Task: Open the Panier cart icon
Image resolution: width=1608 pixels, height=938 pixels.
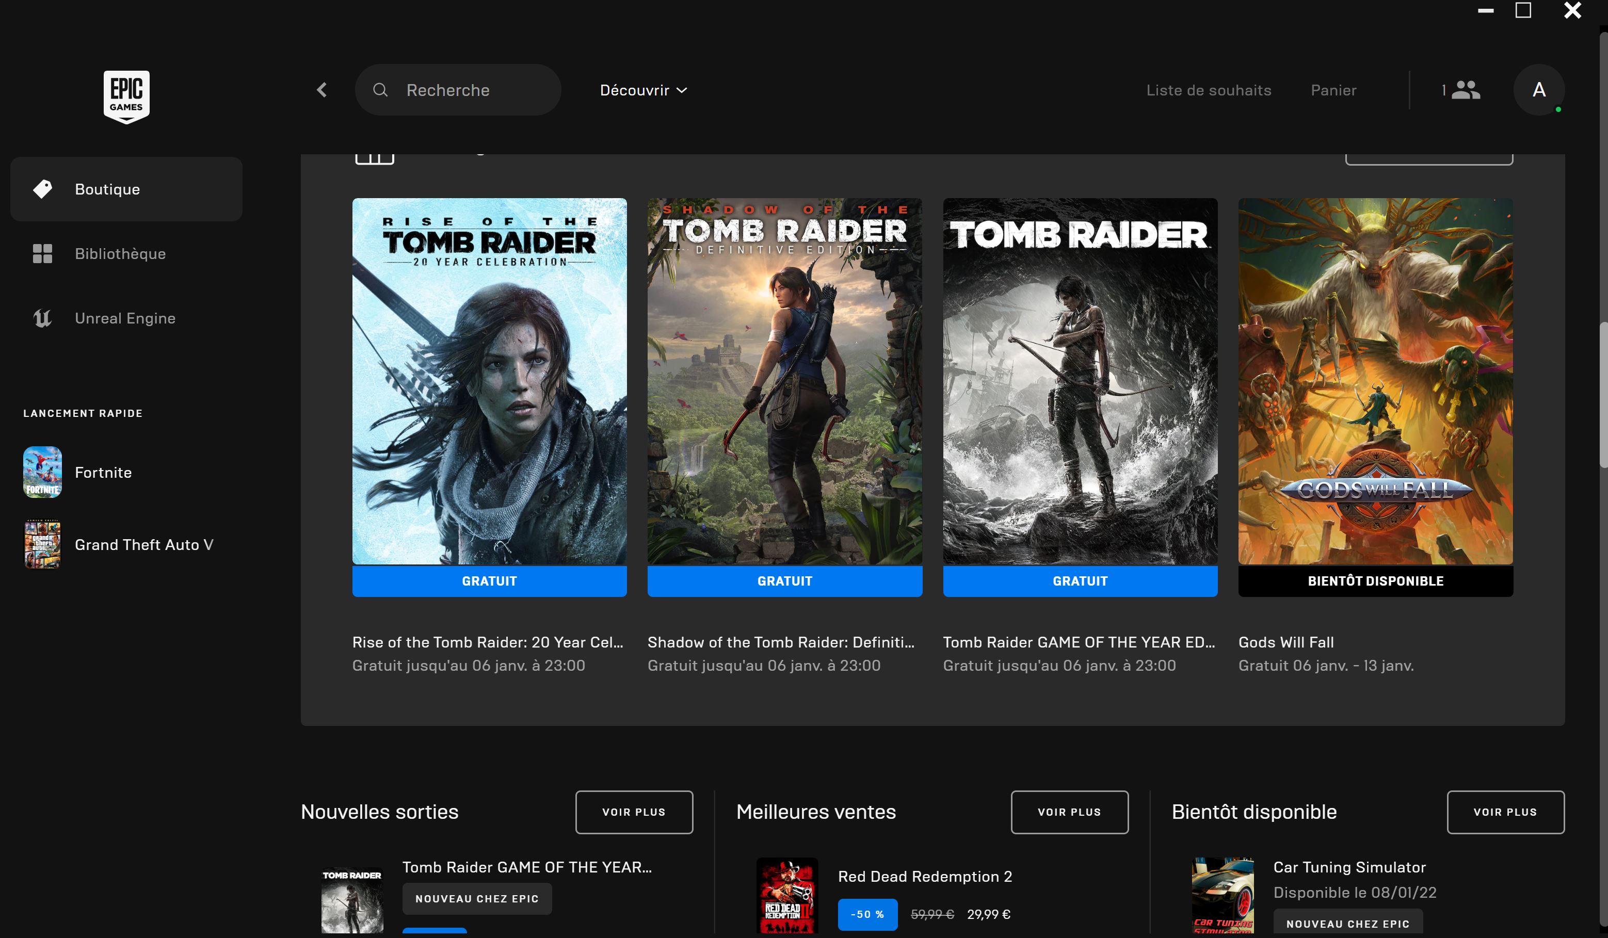Action: tap(1333, 89)
